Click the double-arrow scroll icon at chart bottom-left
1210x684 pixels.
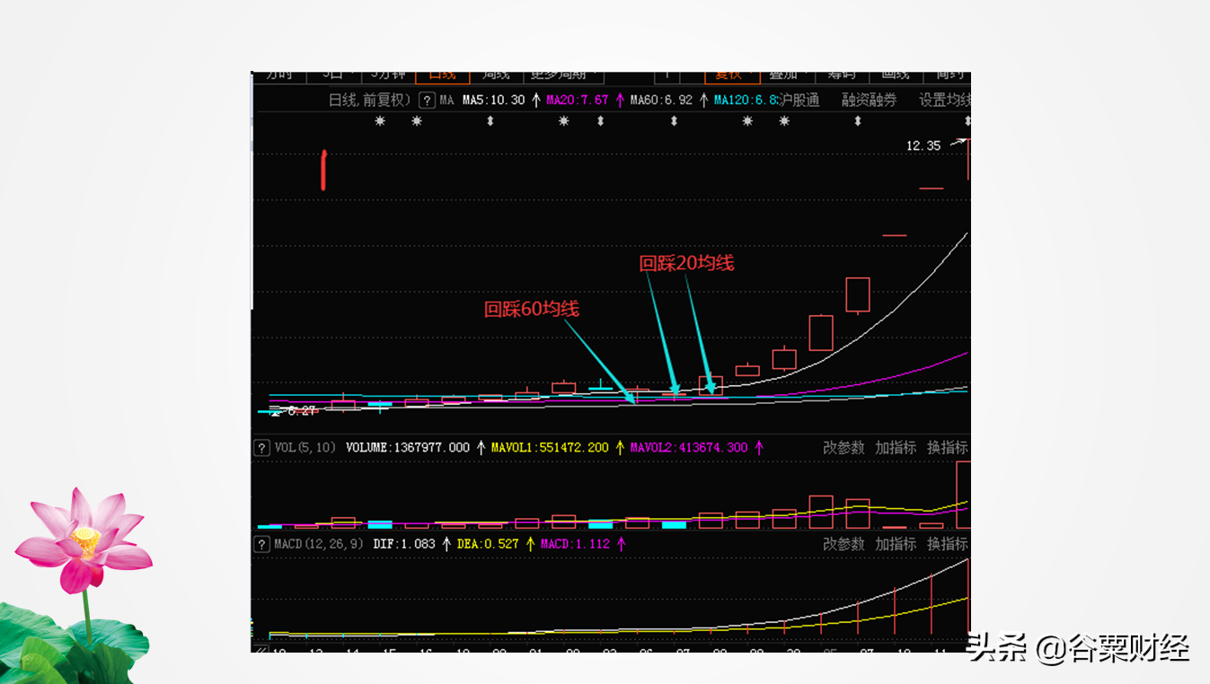point(261,648)
